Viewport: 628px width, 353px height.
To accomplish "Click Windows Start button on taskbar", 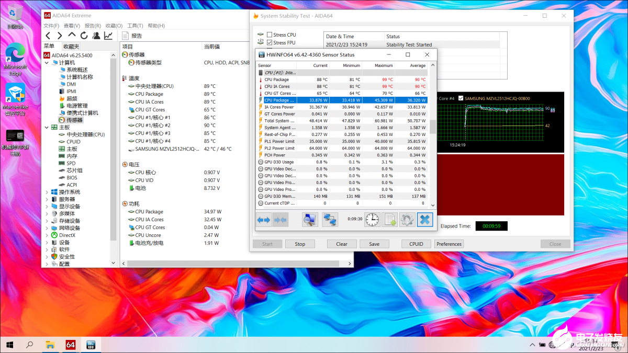I will coord(10,345).
